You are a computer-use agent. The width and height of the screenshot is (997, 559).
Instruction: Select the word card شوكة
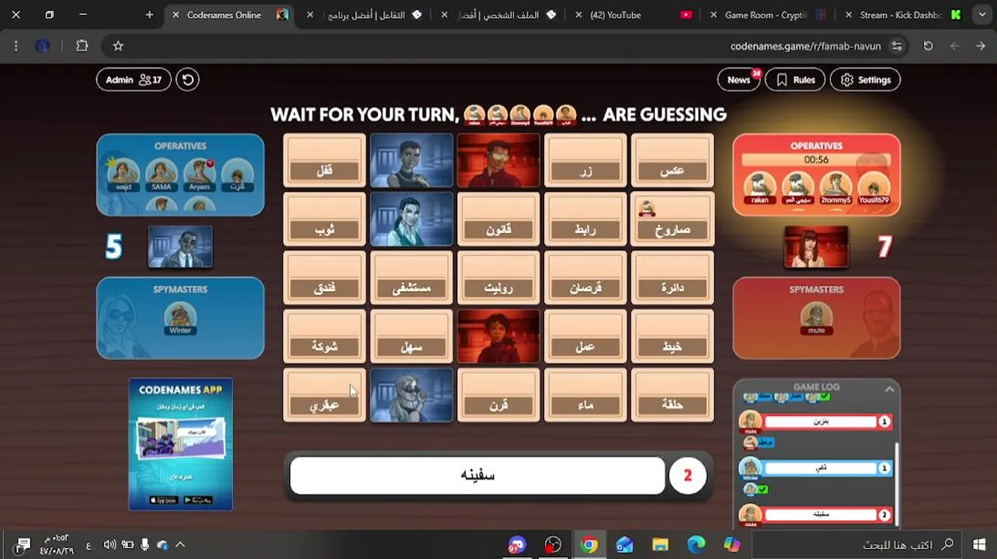click(325, 336)
